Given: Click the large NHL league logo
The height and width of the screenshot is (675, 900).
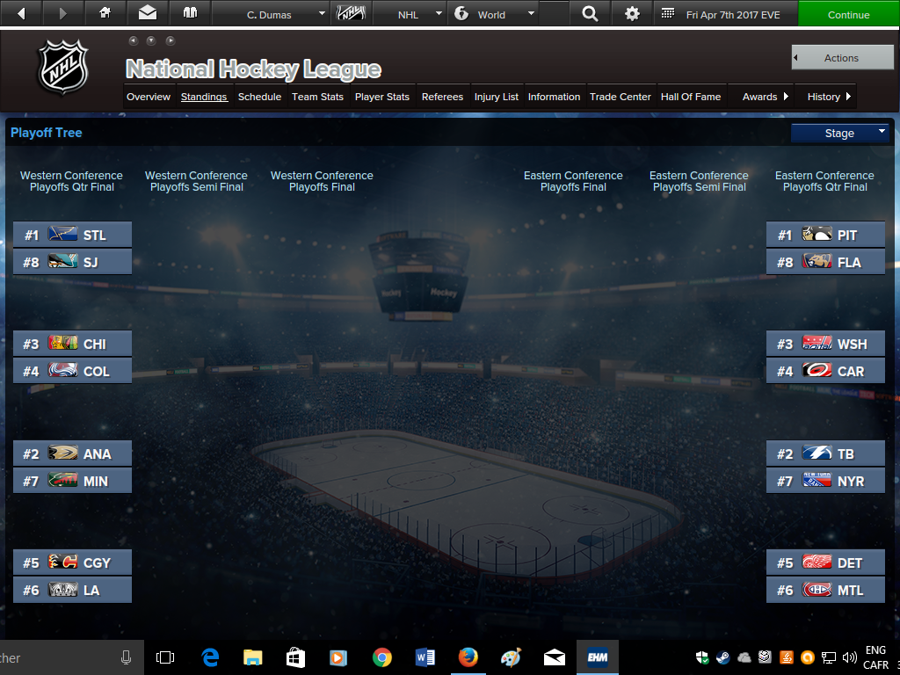Looking at the screenshot, I should (63, 67).
